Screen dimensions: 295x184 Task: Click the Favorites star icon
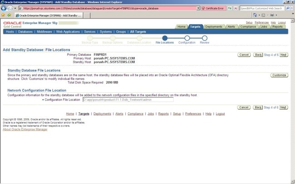point(3,15)
